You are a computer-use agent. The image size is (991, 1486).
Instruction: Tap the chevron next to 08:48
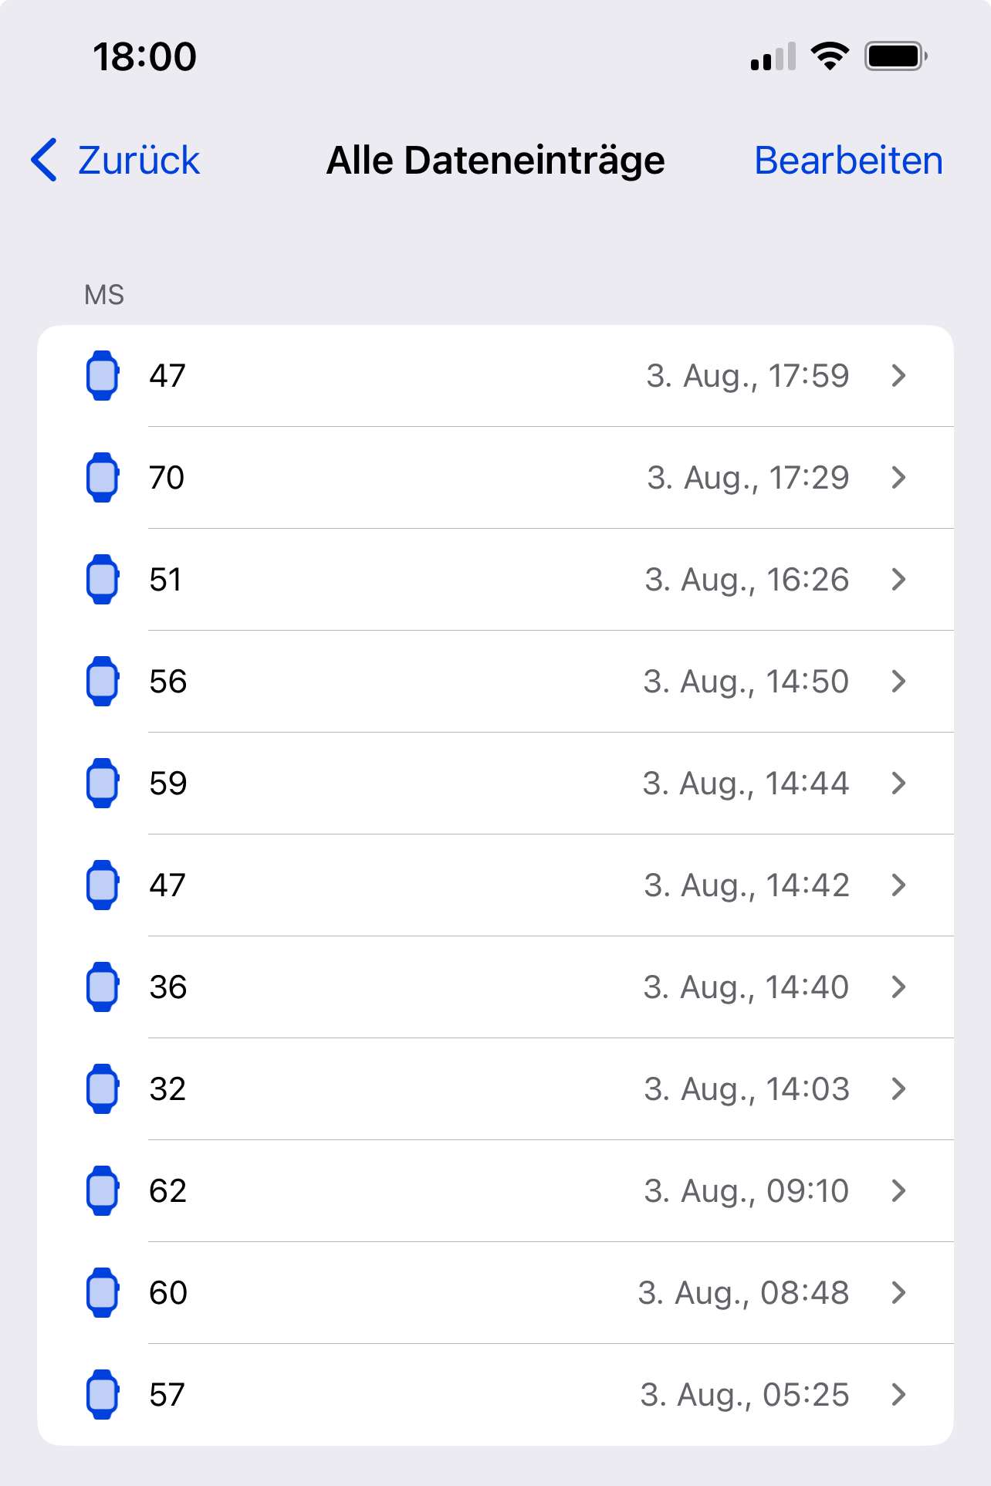(898, 1292)
